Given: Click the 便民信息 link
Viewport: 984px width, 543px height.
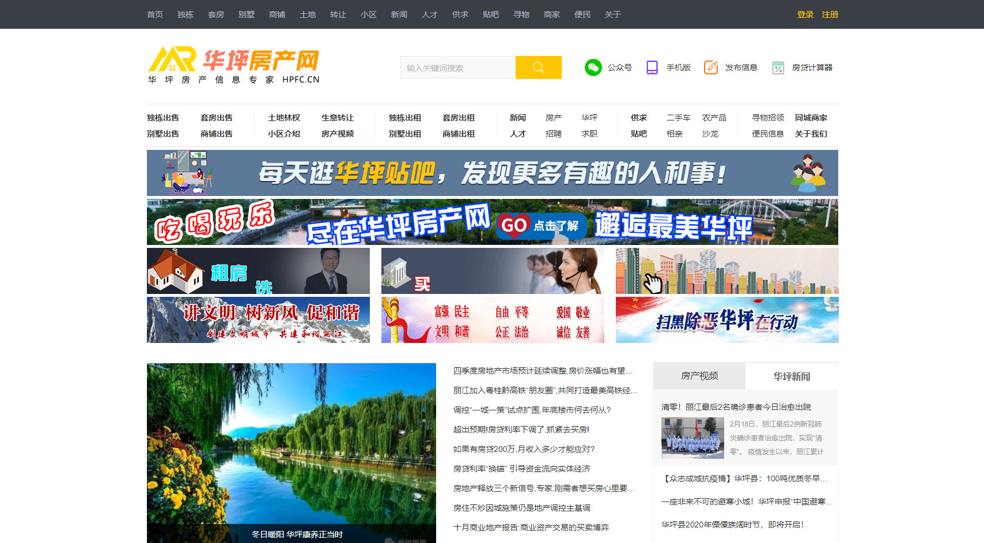Looking at the screenshot, I should click(x=768, y=134).
